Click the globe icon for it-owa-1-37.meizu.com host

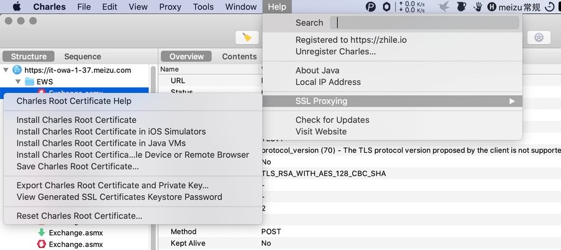(x=17, y=70)
